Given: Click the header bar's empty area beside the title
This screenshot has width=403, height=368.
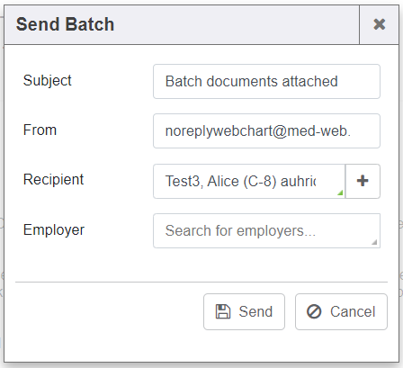Looking at the screenshot, I should [x=237, y=24].
